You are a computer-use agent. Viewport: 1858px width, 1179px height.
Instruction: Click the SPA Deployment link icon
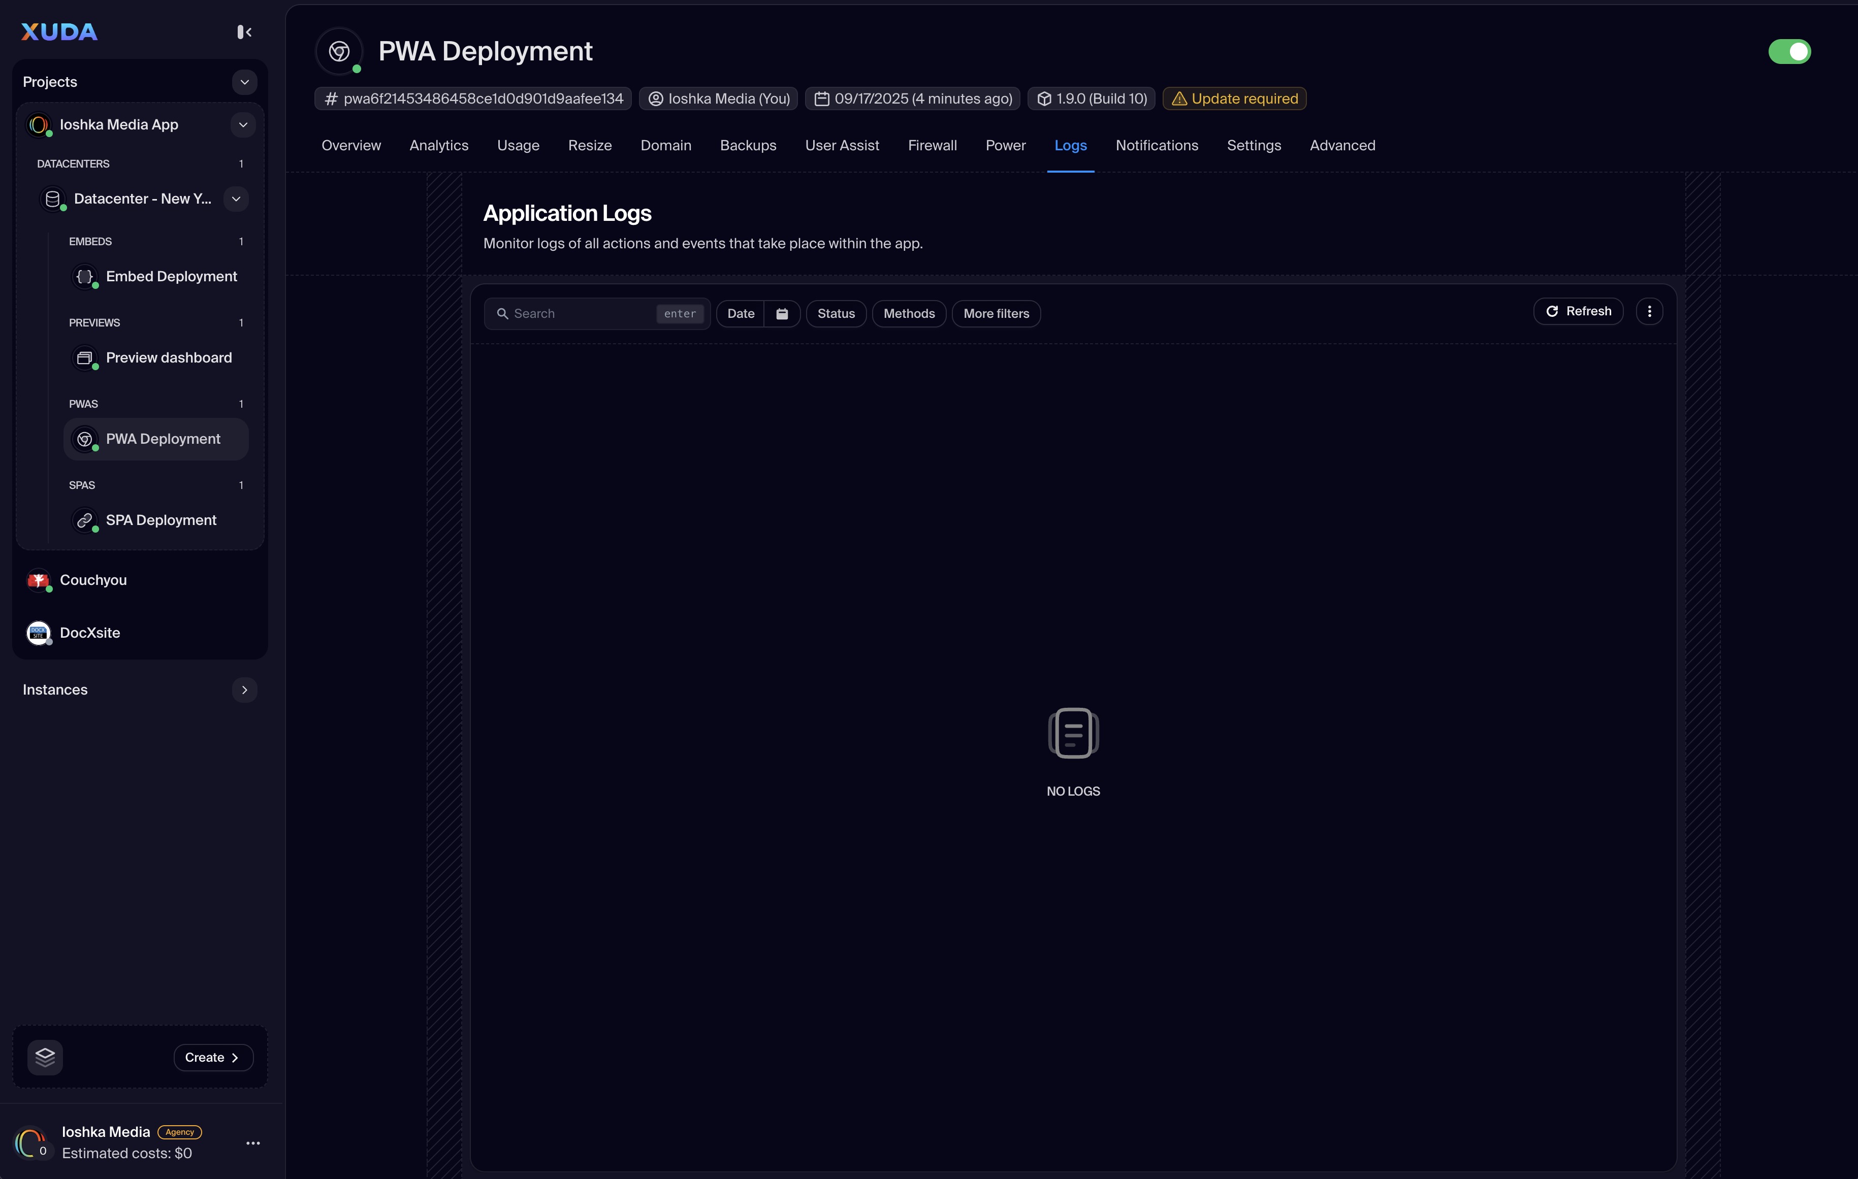coord(84,520)
